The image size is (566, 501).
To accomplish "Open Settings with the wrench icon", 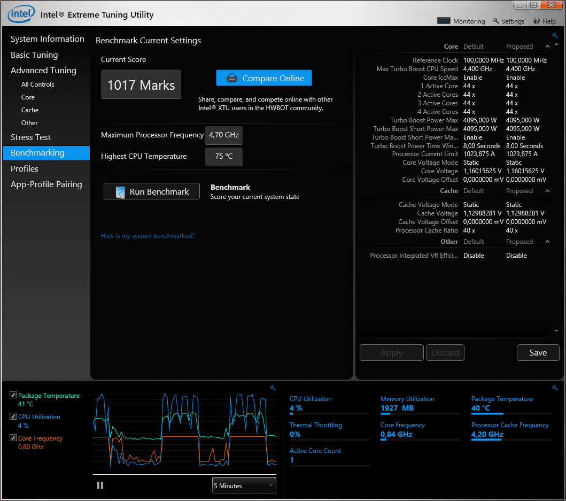I will (x=508, y=21).
